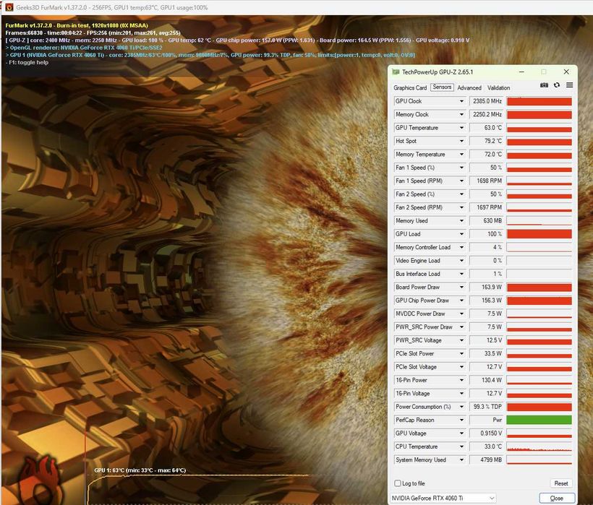593x505 pixels.
Task: Open the System Memory Used dropdown
Action: (461, 459)
